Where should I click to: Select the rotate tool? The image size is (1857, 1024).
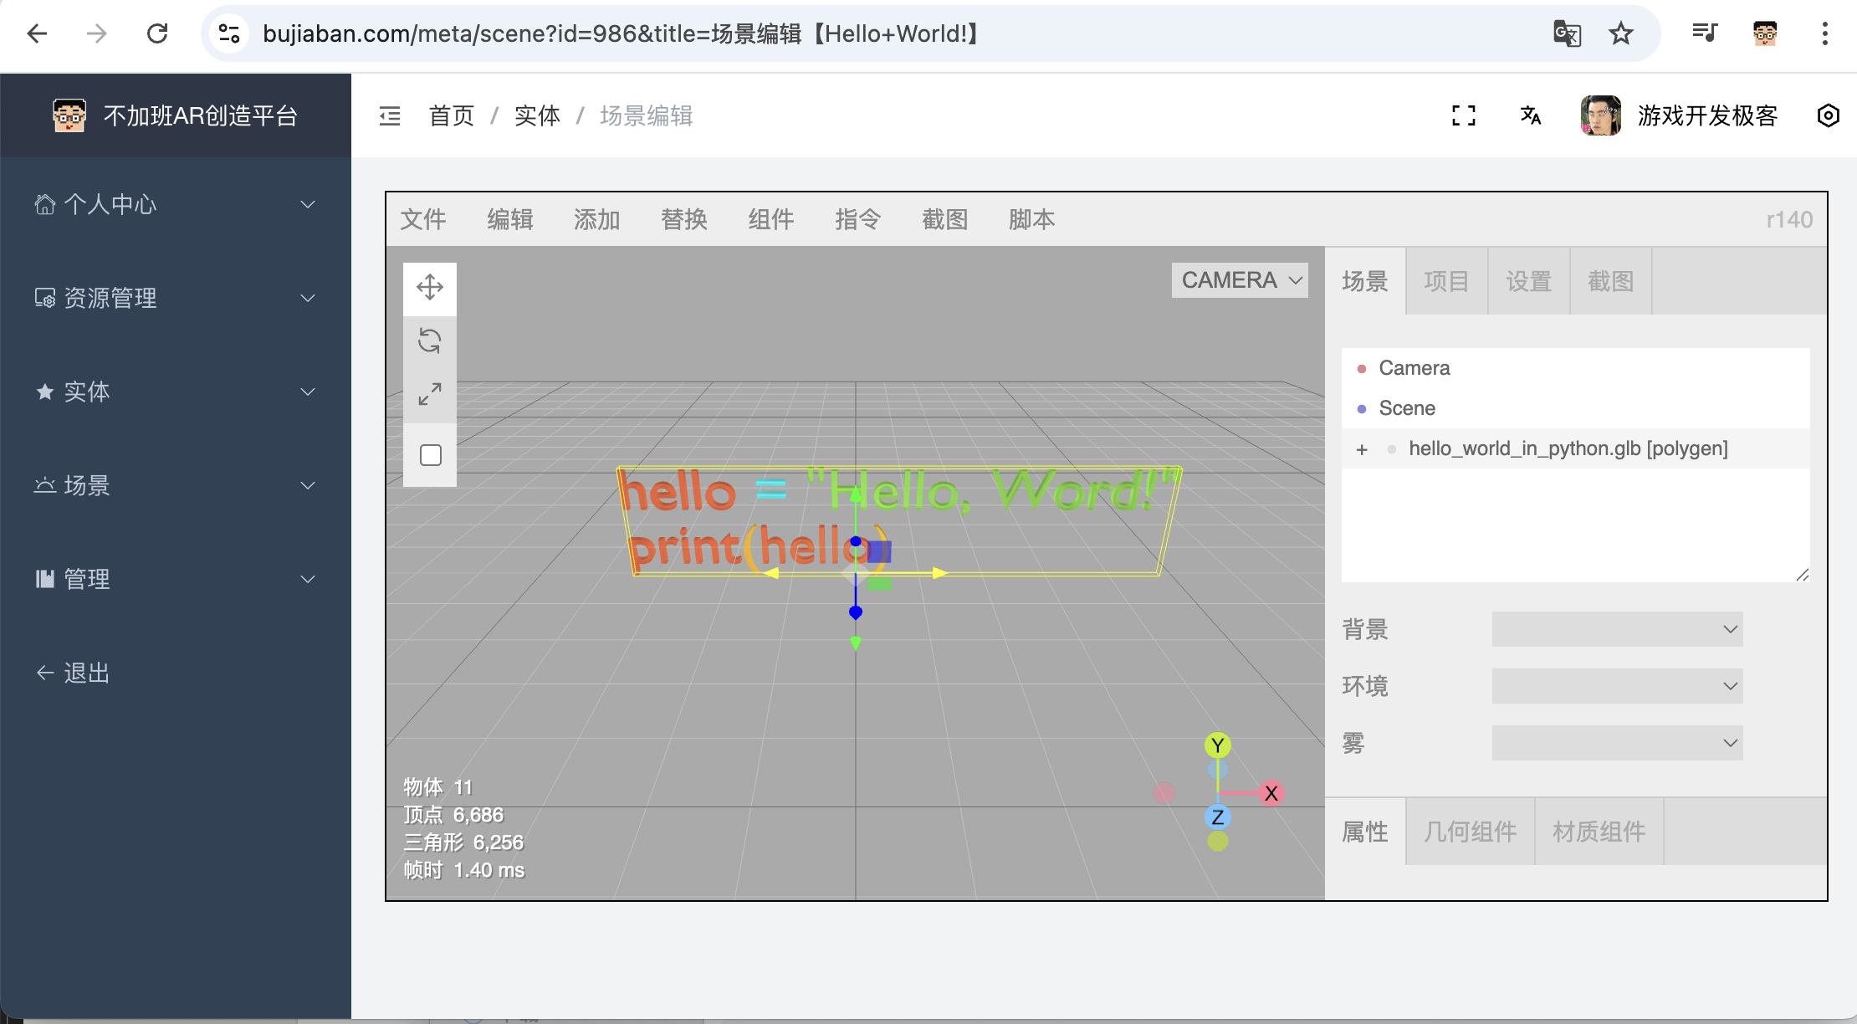(430, 340)
